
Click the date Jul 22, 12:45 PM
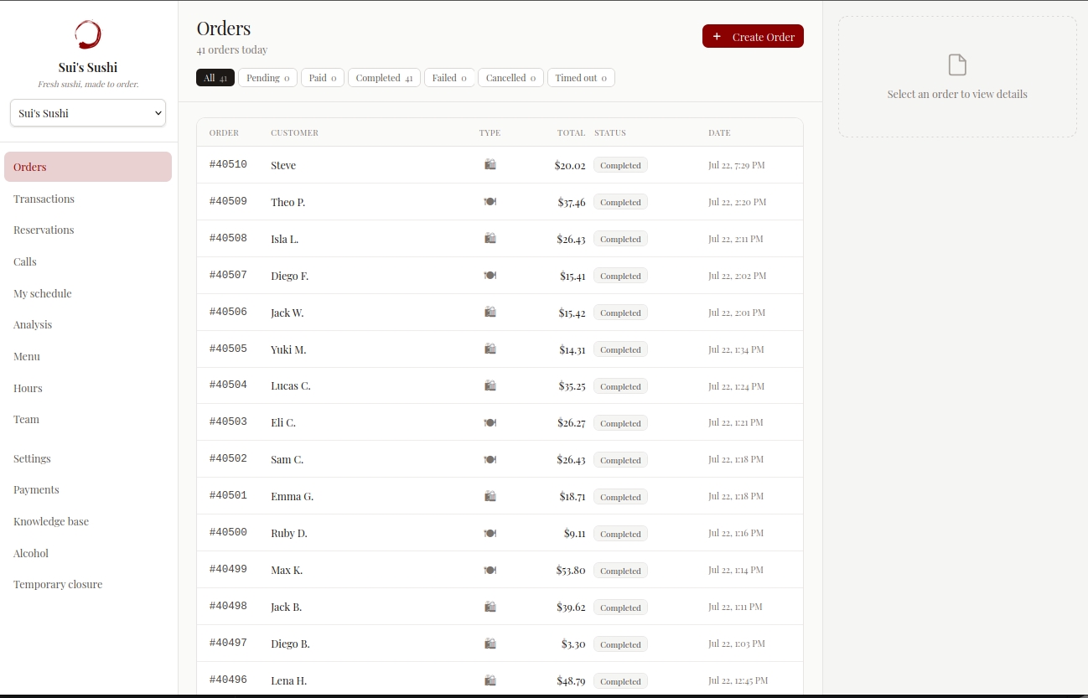738,681
